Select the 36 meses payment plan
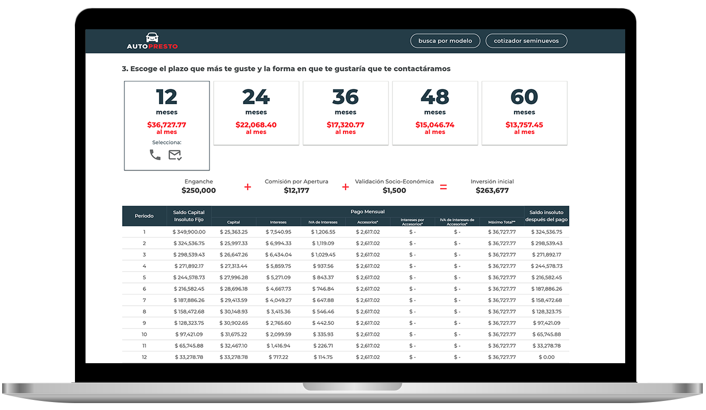706x410 pixels. point(346,112)
